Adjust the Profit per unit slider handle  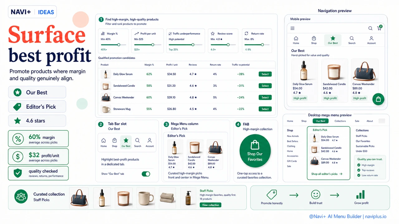pyautogui.click(x=152, y=45)
